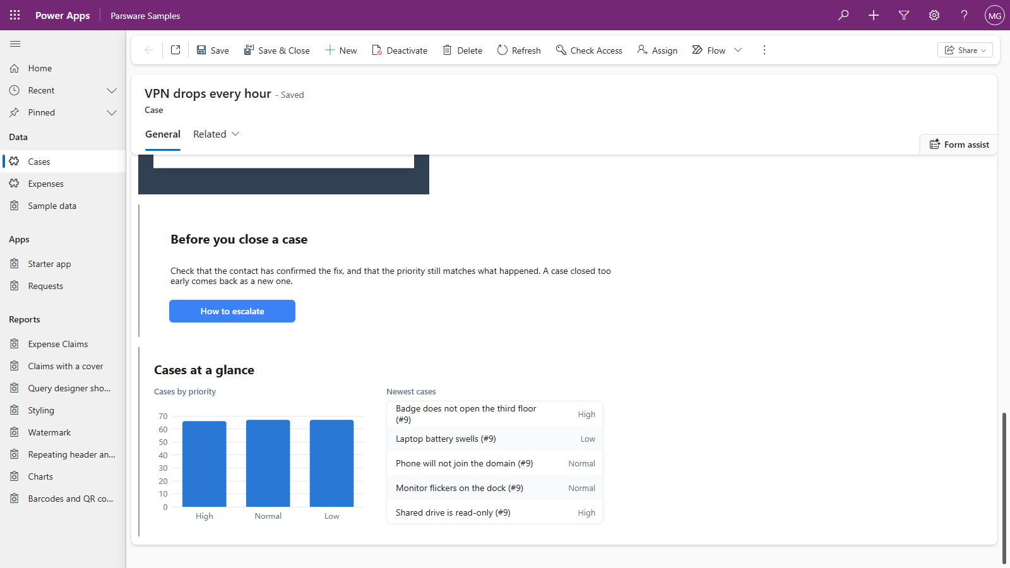Open record in new window icon
This screenshot has width=1010, height=568.
tap(175, 50)
